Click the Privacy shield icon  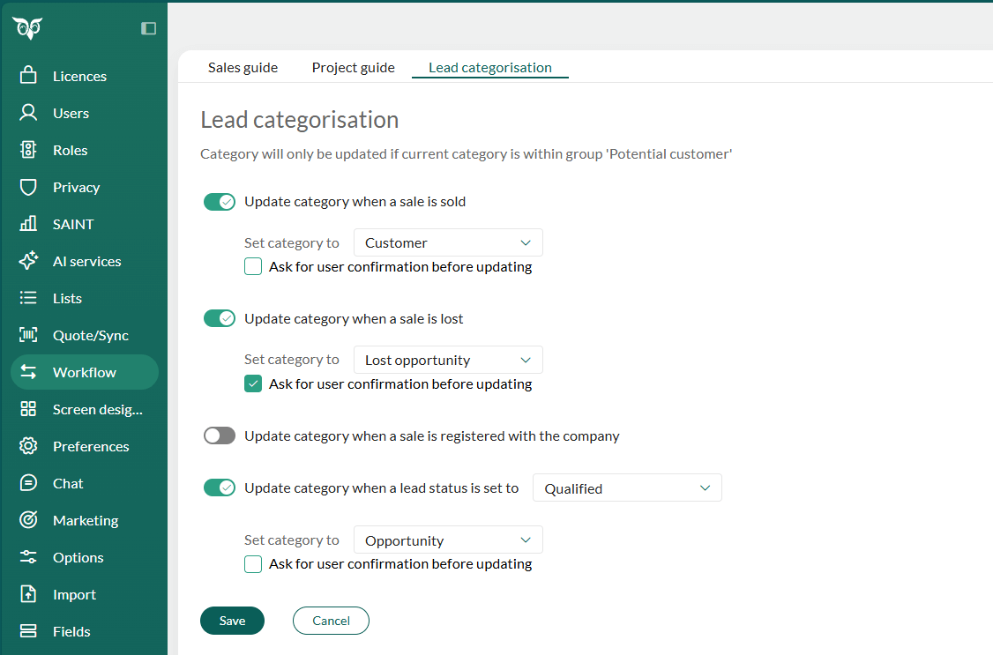[27, 187]
